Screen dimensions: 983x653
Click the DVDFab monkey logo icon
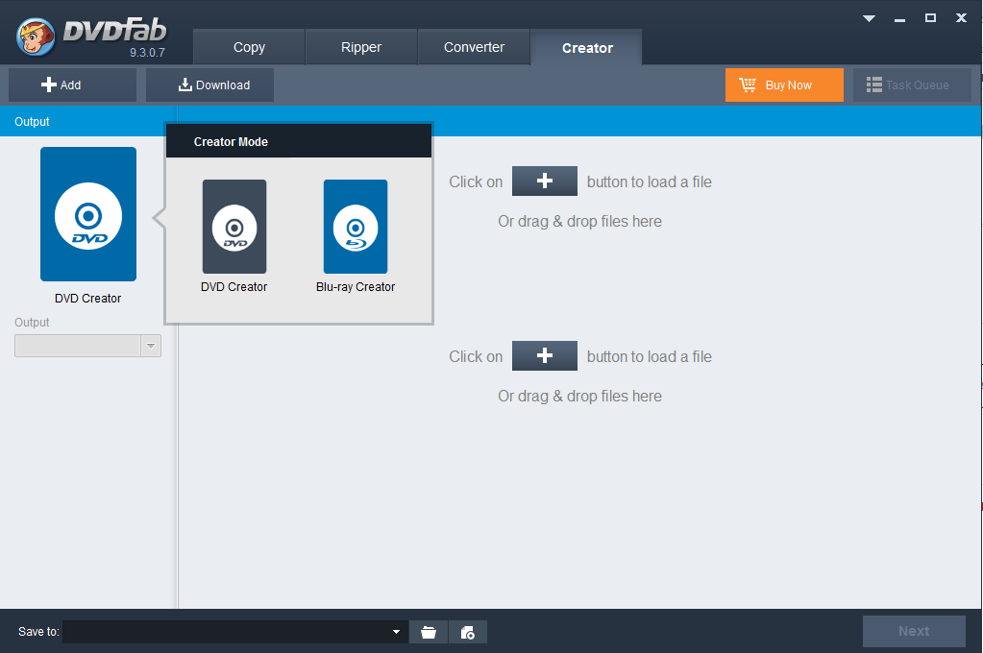pyautogui.click(x=36, y=36)
